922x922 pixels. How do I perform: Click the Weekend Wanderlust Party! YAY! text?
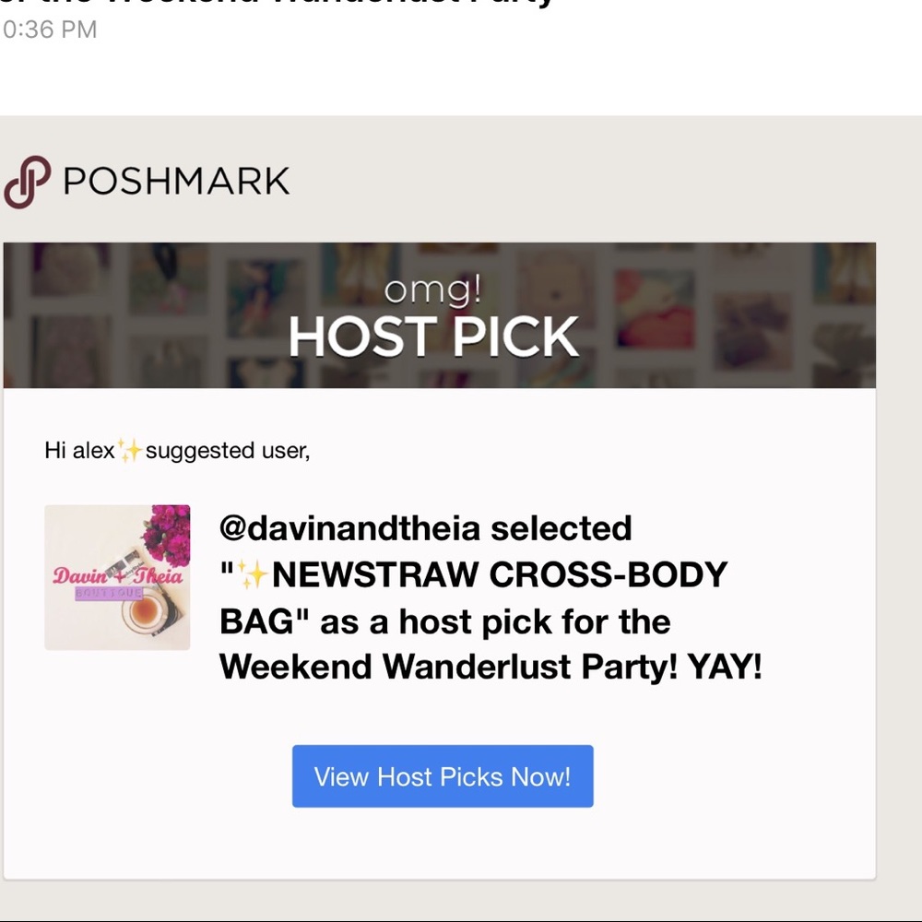click(491, 667)
